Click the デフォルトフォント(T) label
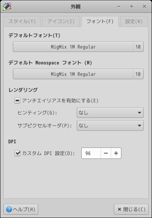Viewport: 152px width, 218px height. click(x=34, y=36)
